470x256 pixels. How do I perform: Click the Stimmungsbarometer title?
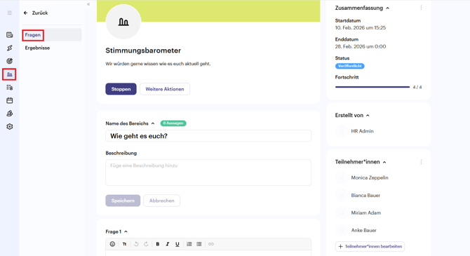[x=143, y=50]
